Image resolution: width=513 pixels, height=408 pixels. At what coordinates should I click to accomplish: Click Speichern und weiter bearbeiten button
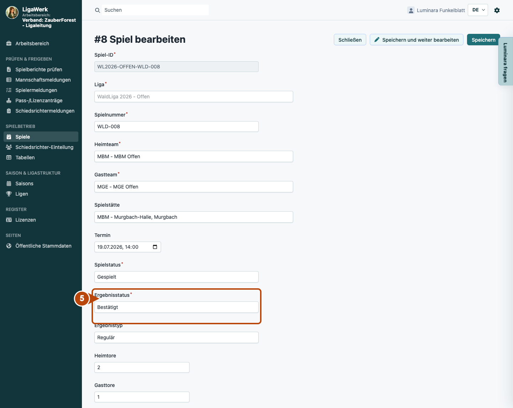click(416, 40)
